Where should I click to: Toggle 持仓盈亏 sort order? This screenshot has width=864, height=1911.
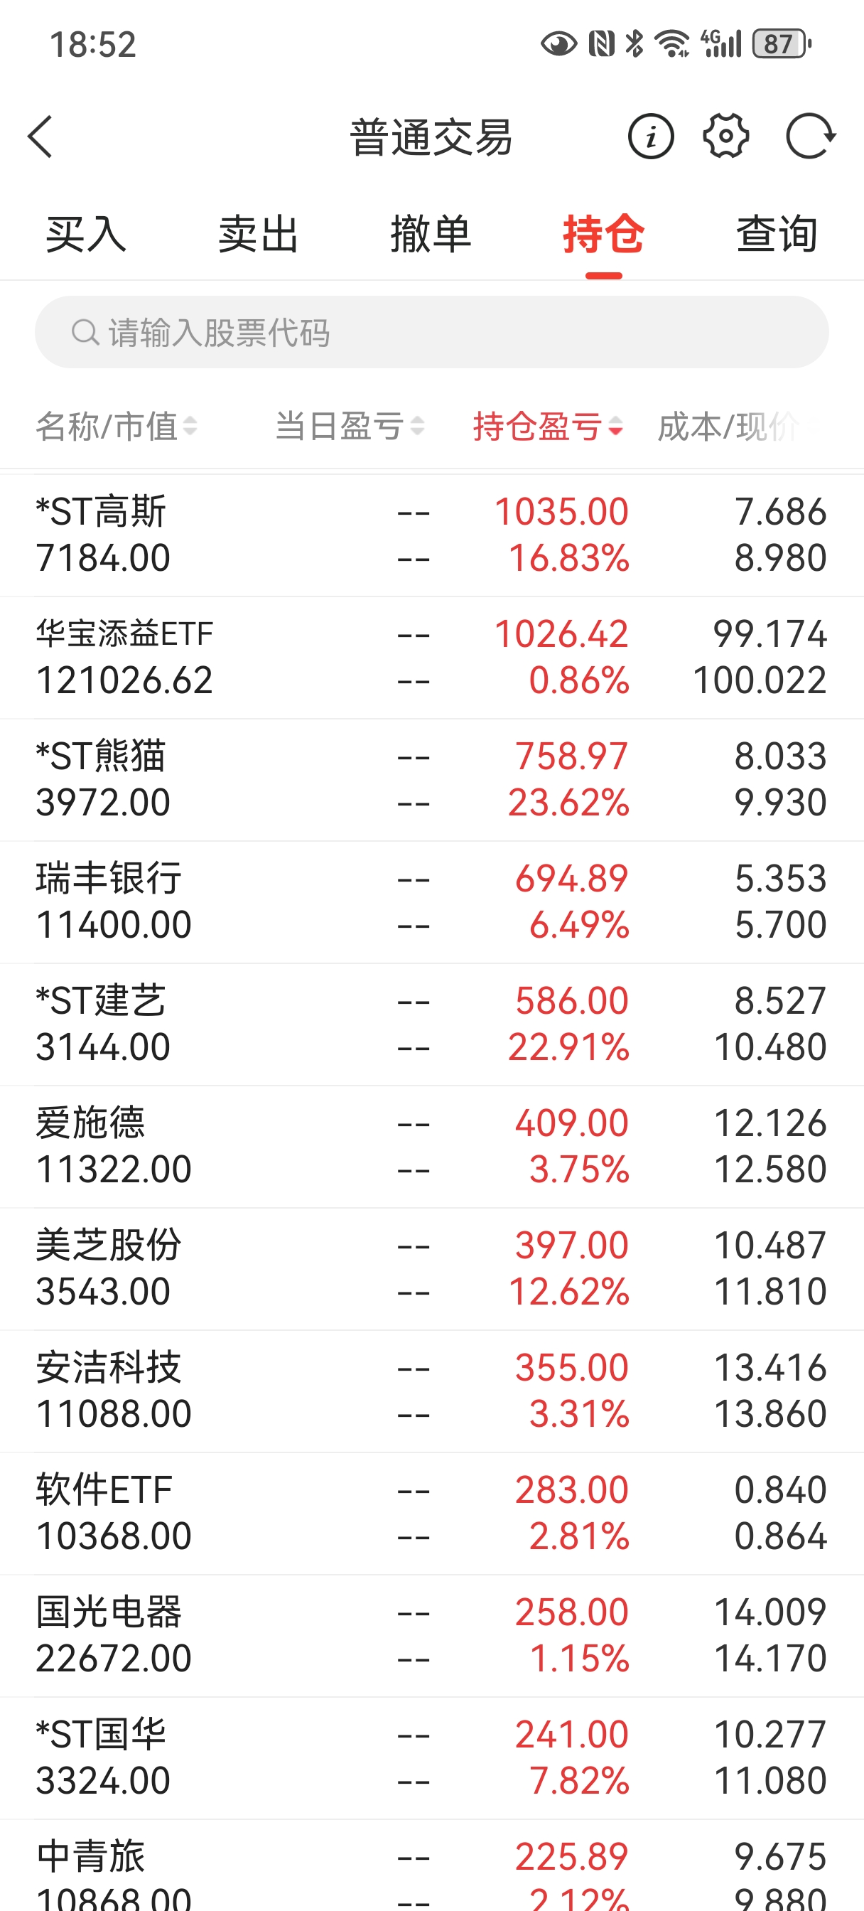click(x=547, y=427)
